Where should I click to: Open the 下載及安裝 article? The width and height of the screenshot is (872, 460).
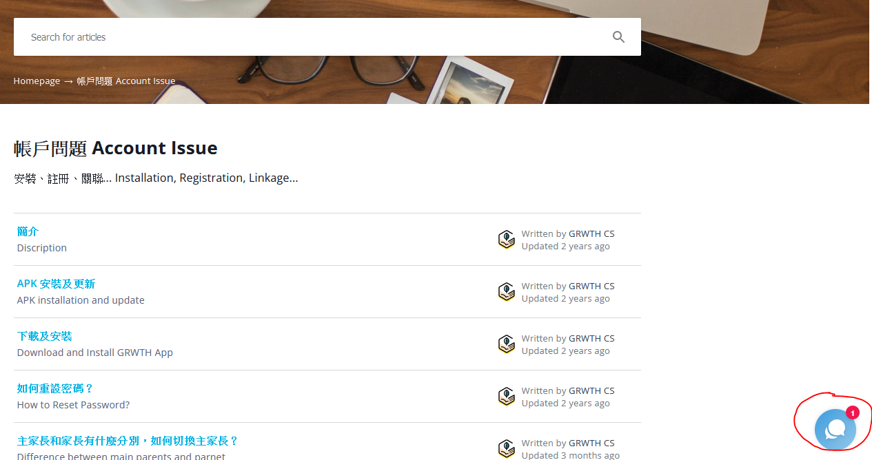click(45, 336)
